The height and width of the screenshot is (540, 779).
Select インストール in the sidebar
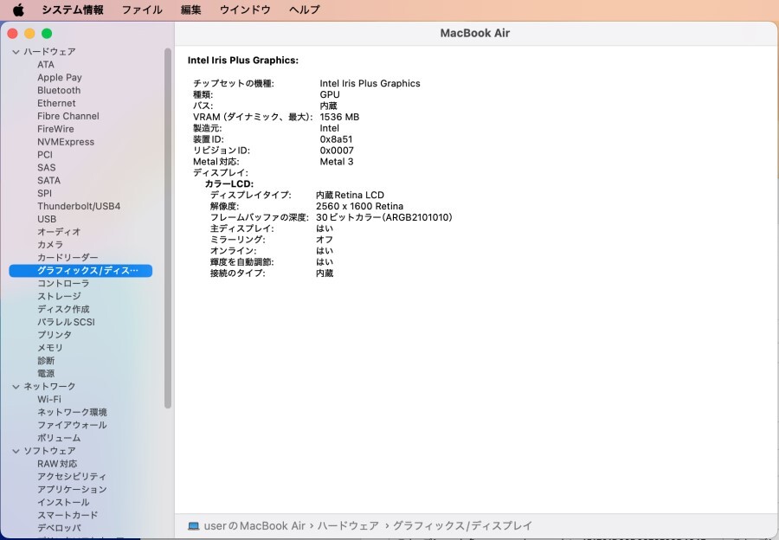(x=63, y=503)
